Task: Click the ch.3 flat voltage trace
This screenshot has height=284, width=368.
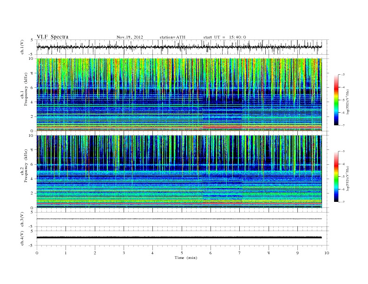Action: tap(179, 219)
